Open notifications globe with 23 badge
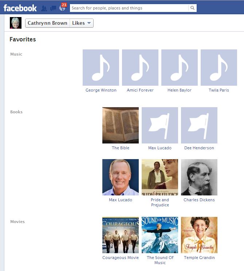 [x=62, y=8]
